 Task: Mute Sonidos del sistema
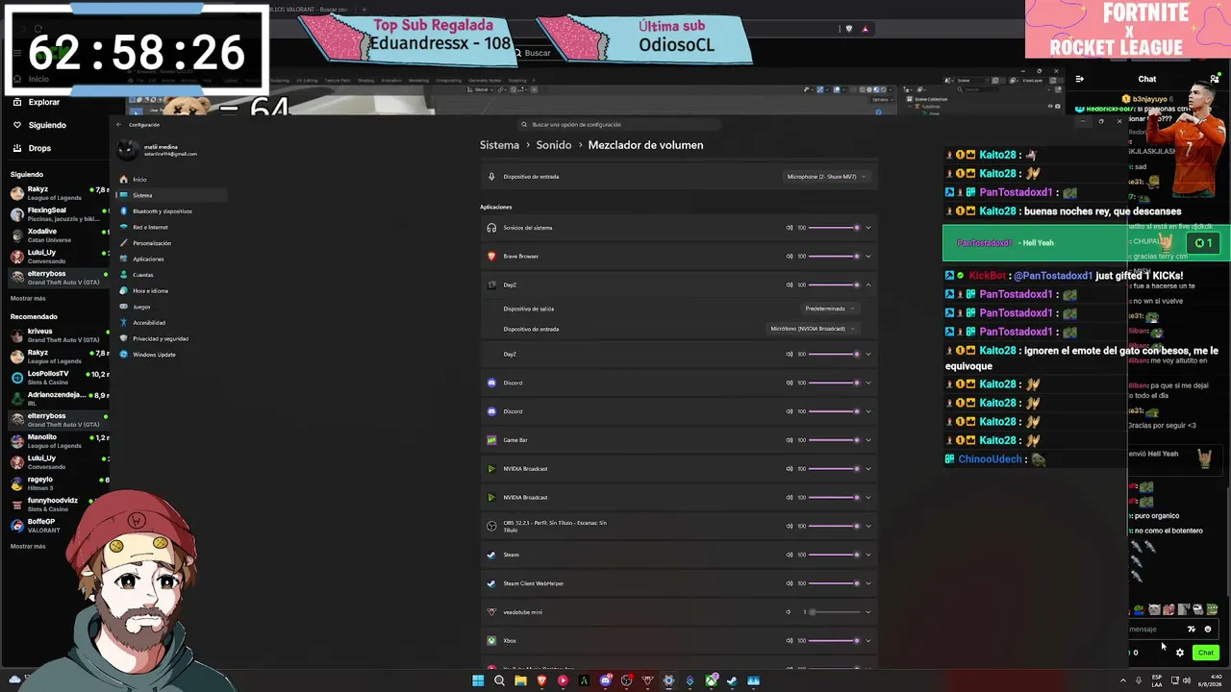click(790, 228)
